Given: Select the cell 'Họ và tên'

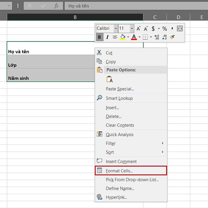Looking at the screenshot, I should tap(51, 48).
